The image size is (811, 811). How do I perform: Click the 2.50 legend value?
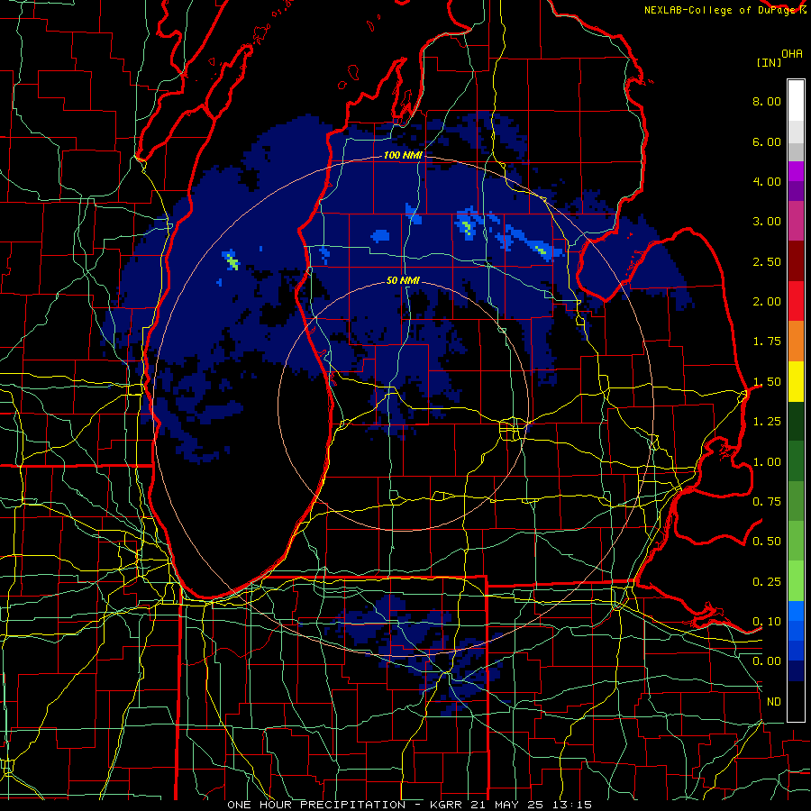click(x=767, y=261)
